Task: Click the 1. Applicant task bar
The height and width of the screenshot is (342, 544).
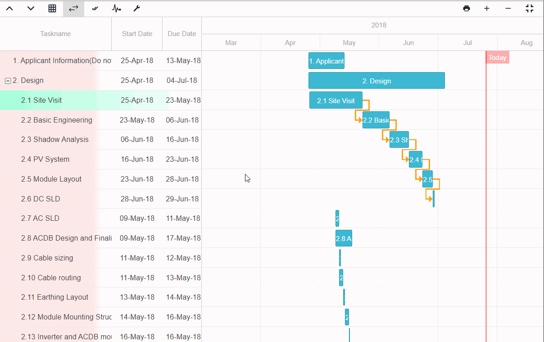Action: click(x=326, y=60)
